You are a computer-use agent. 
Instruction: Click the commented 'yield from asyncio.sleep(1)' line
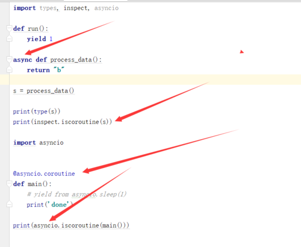tap(76, 194)
